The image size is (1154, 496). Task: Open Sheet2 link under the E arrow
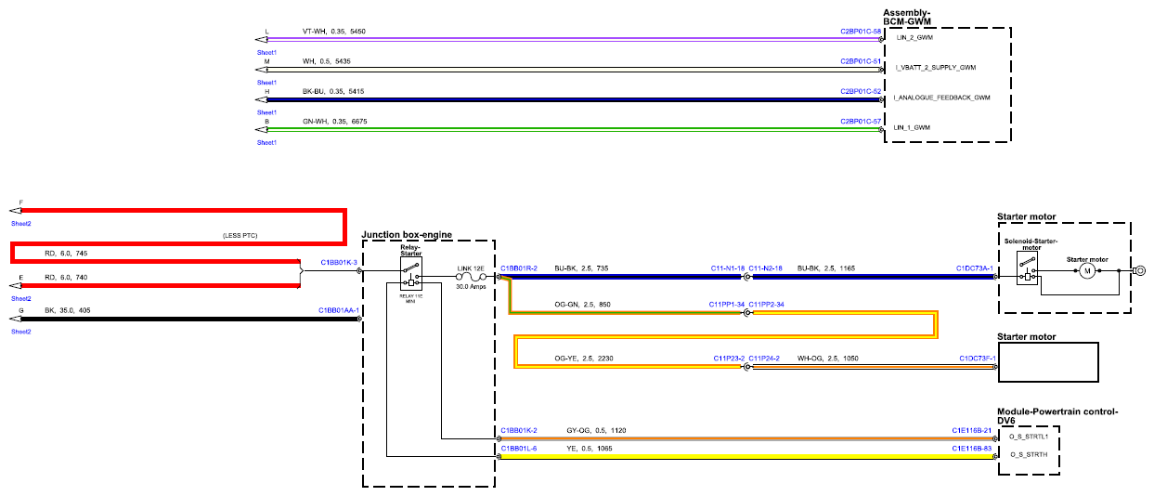click(x=20, y=300)
